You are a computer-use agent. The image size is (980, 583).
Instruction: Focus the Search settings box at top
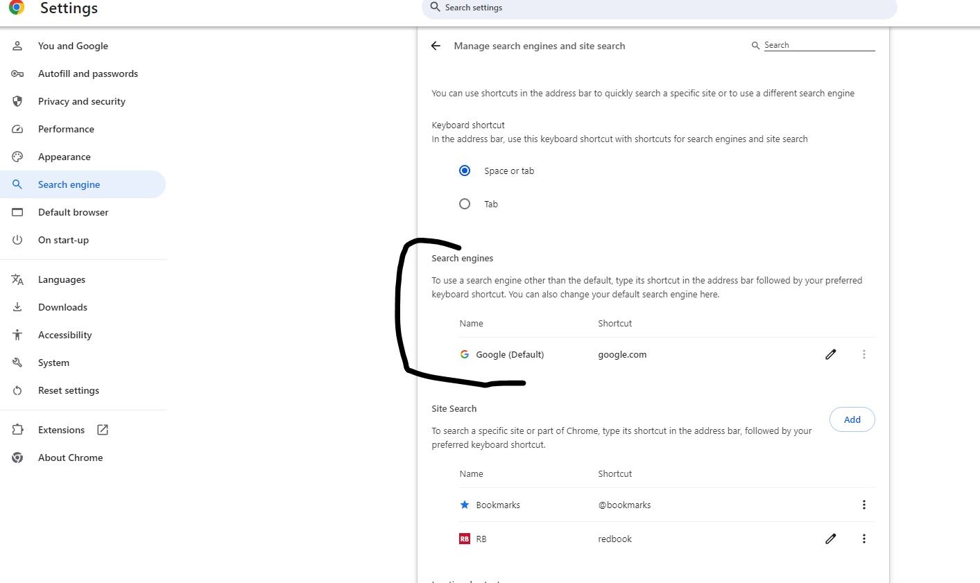pos(659,8)
